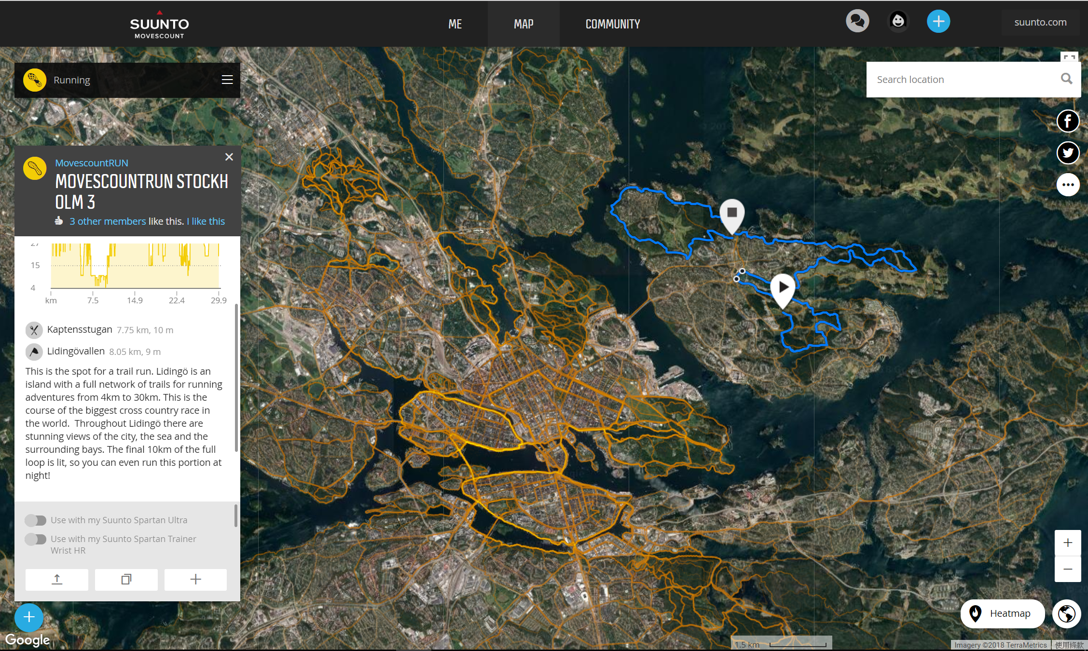Open the Running hamburger menu
Screen dimensions: 1088x651
227,80
